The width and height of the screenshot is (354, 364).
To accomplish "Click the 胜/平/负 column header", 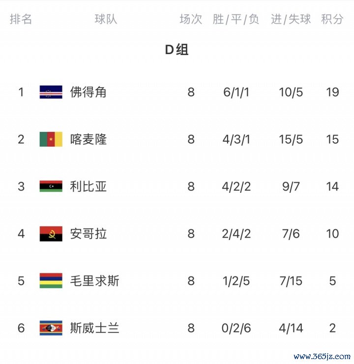I will [236, 19].
